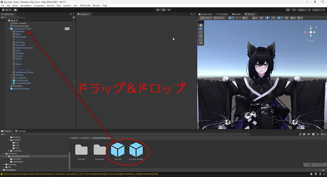Screen dimensions: 327x177
Task: Select FaceEmoPrefab in Hierarchy
Action: tap(23, 83)
